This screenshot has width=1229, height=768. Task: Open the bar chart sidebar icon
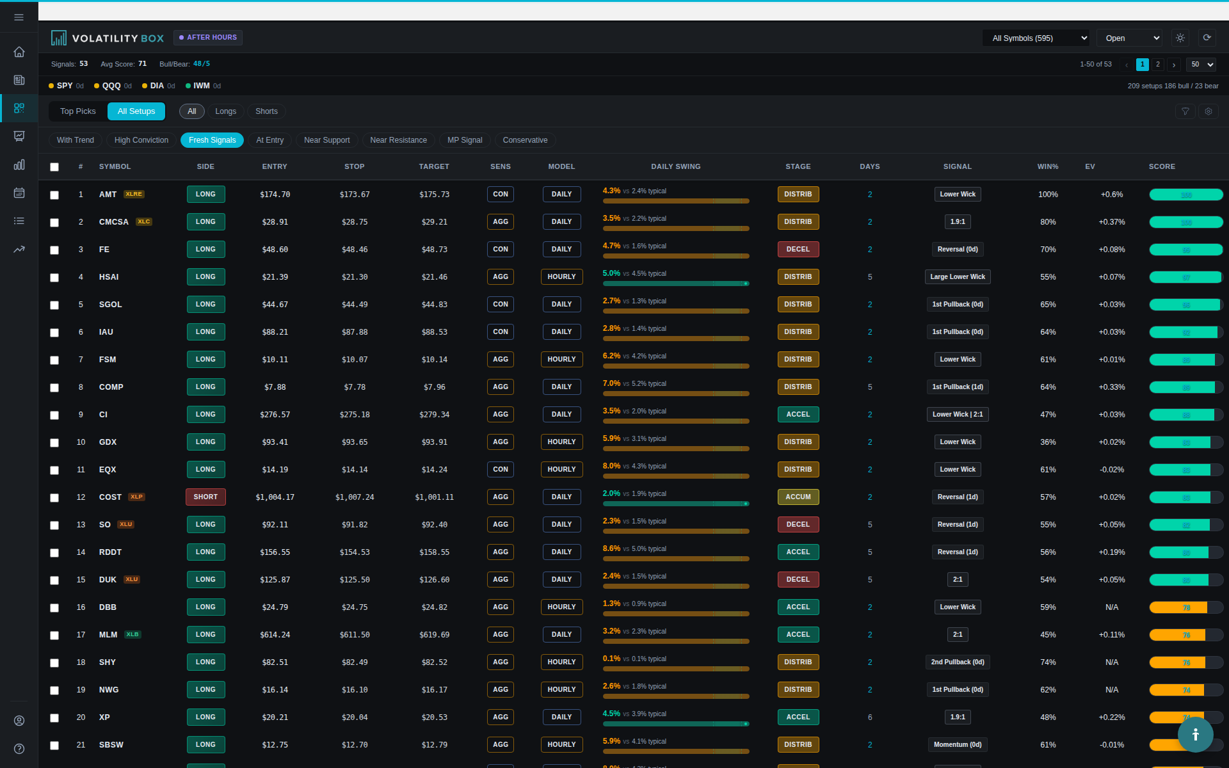coord(19,164)
